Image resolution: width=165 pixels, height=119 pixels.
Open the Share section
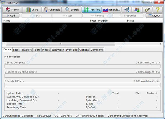[32, 10]
